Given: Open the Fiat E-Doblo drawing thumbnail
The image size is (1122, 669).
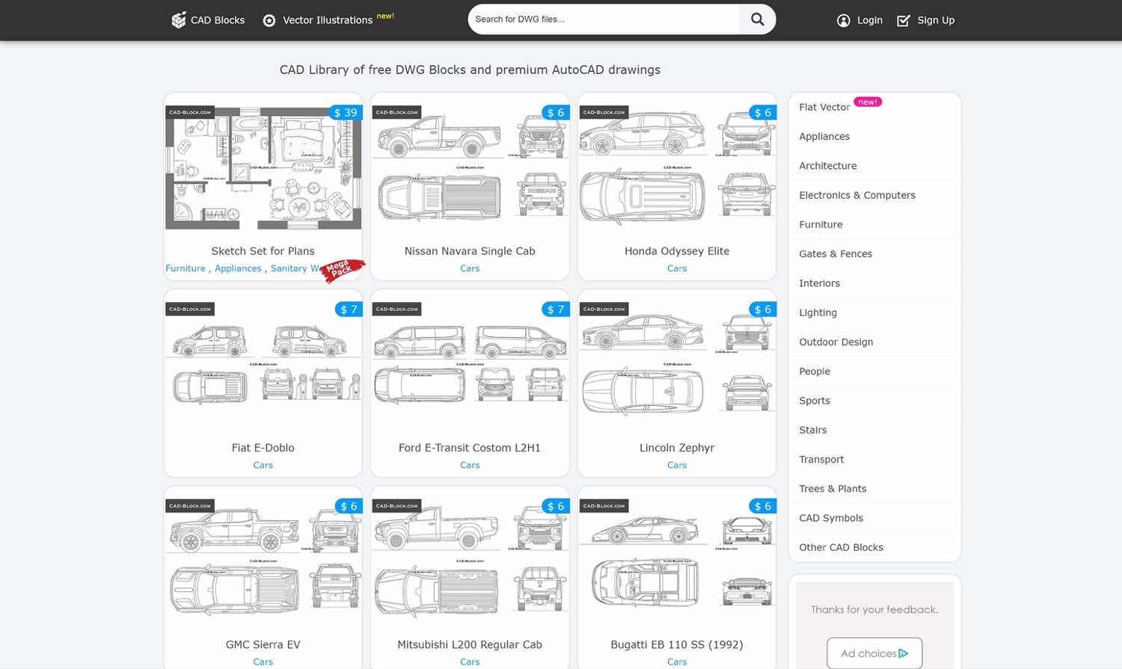Looking at the screenshot, I should coord(263,364).
